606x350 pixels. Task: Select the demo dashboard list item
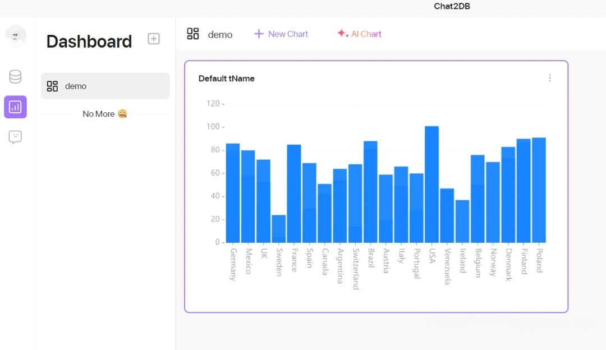pyautogui.click(x=105, y=86)
